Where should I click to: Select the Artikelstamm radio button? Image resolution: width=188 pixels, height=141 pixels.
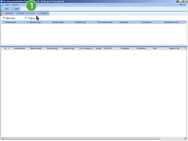pyautogui.click(x=4, y=18)
